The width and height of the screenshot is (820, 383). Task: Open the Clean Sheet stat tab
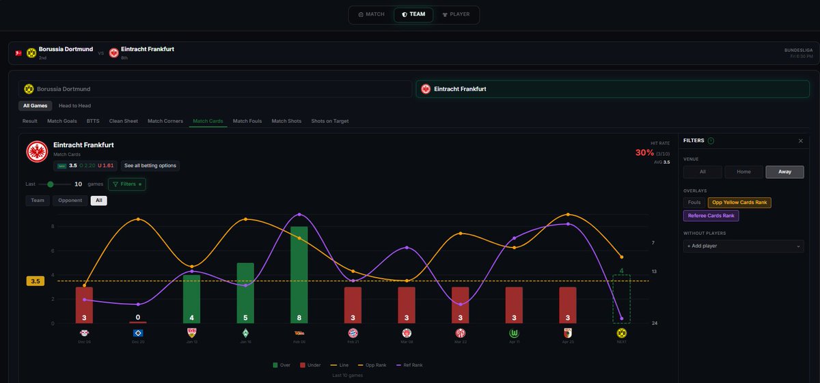click(124, 121)
